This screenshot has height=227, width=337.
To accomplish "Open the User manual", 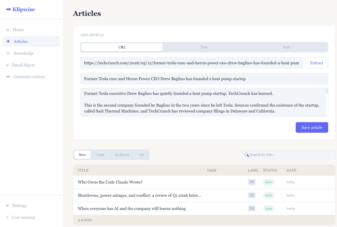I will [x=31, y=217].
